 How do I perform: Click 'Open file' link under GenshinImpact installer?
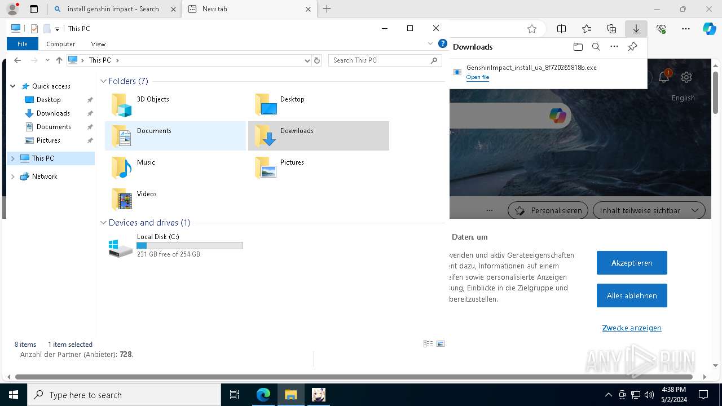[478, 77]
